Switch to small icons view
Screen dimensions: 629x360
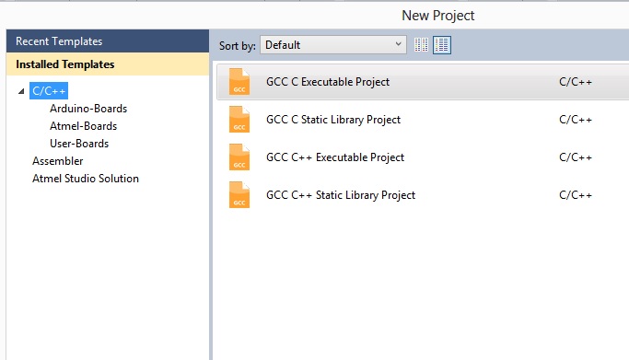[x=421, y=45]
